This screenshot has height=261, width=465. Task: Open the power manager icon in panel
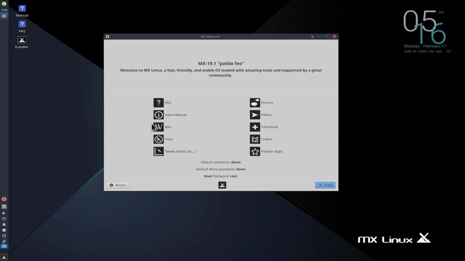[4, 230]
